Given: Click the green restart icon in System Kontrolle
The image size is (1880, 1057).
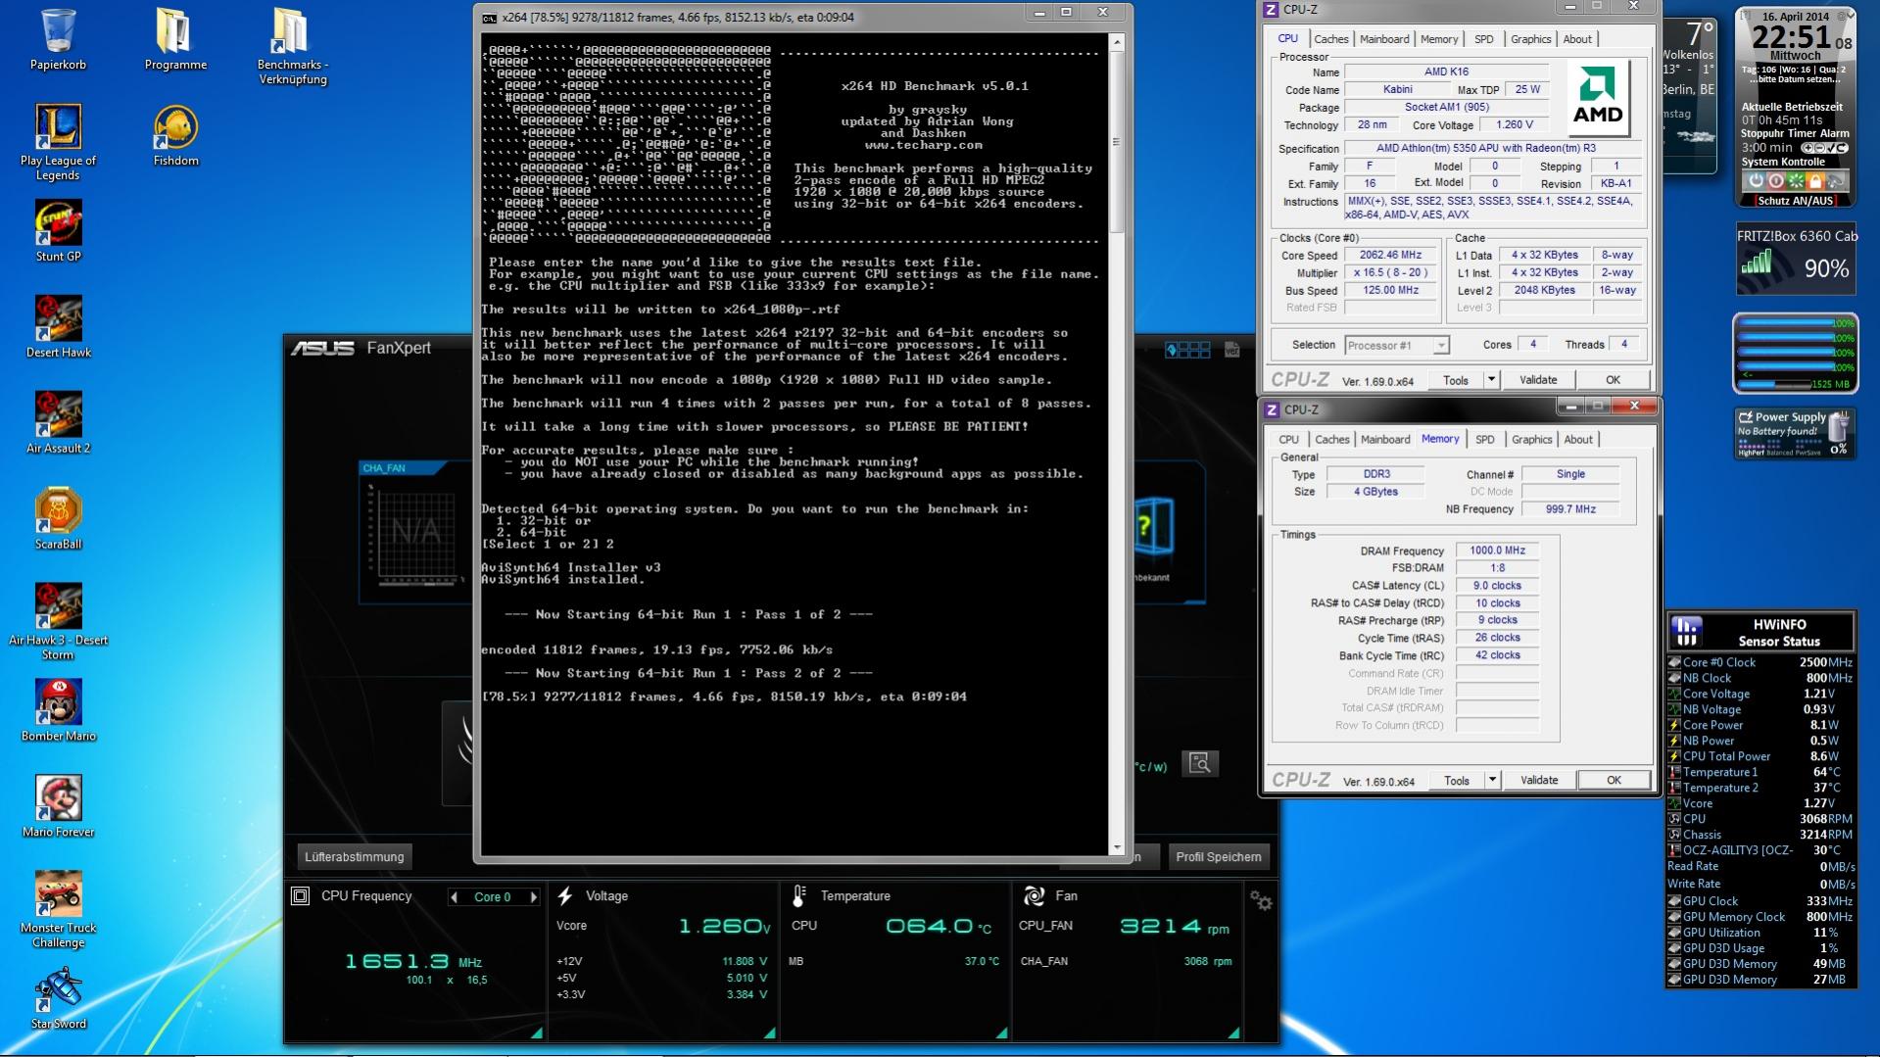Looking at the screenshot, I should [1796, 181].
